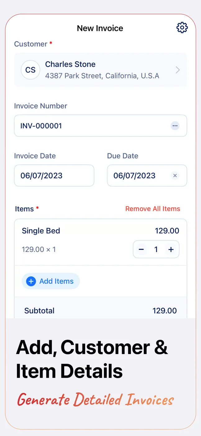Viewport: 201px width, 436px height.
Task: Open settings via the gear icon
Action: [x=182, y=28]
